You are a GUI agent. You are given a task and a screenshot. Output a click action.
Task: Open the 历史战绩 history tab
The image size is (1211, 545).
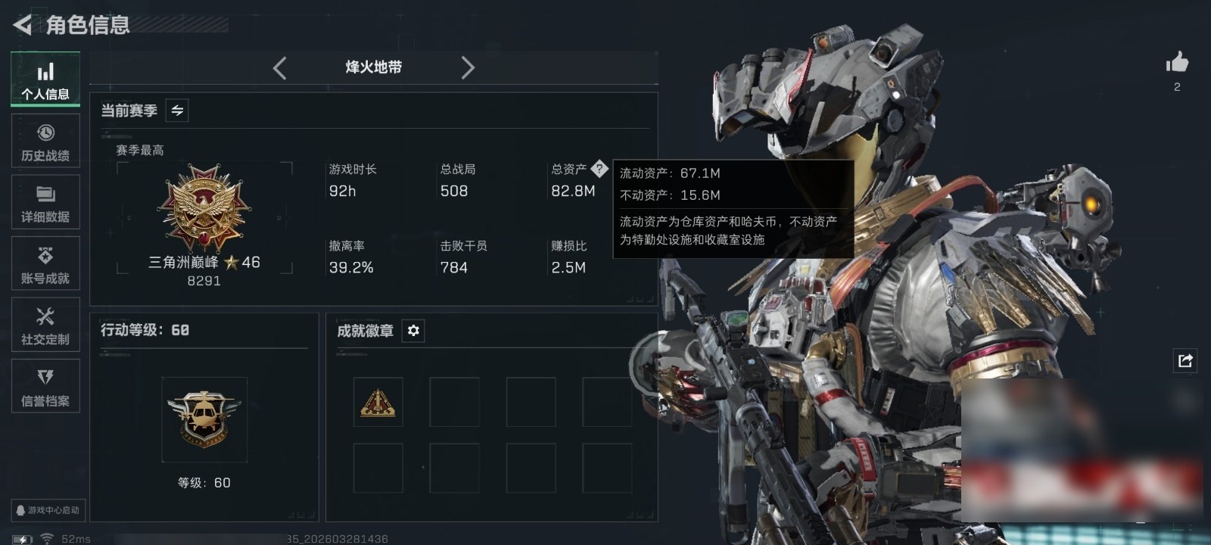45,141
